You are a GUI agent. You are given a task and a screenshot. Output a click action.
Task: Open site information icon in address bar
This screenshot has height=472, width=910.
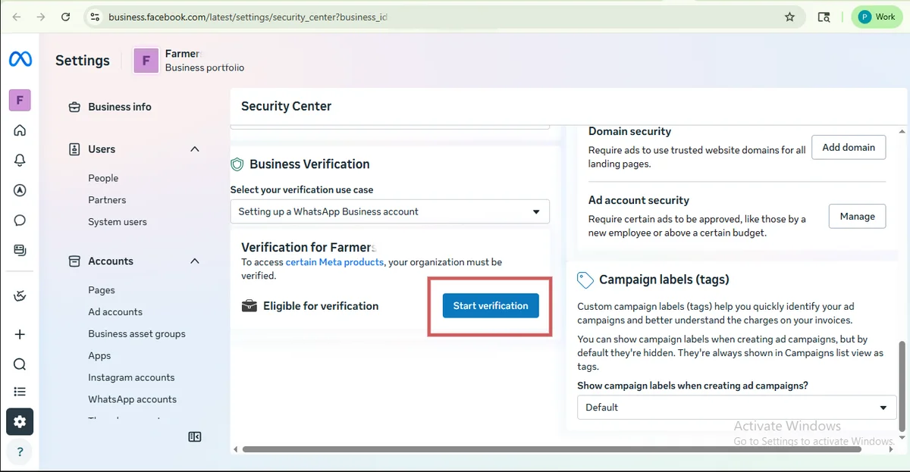click(94, 17)
